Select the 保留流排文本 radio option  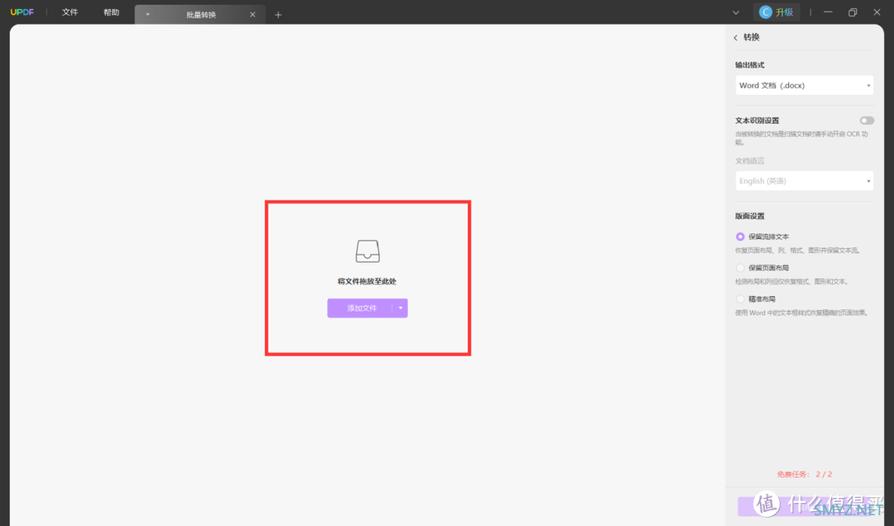(740, 237)
